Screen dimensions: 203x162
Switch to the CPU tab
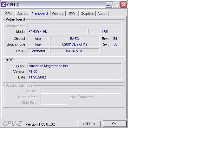(9, 14)
